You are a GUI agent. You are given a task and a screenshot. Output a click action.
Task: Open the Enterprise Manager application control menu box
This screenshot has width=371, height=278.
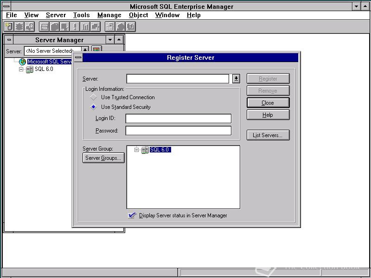click(x=6, y=6)
